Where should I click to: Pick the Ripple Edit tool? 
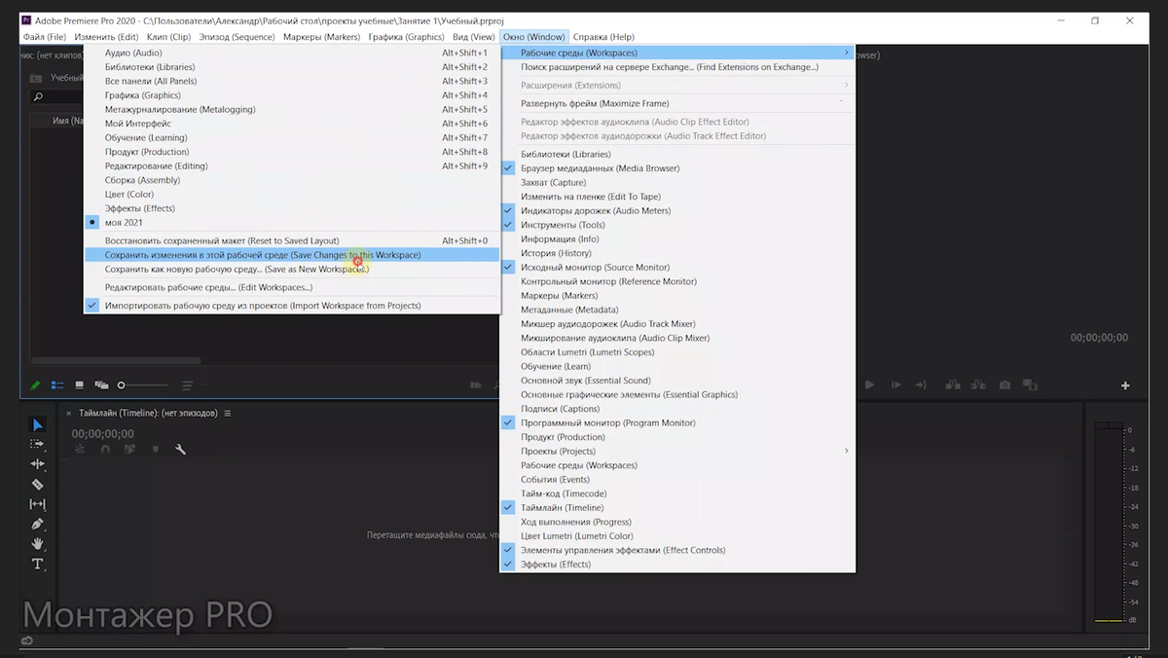point(38,464)
